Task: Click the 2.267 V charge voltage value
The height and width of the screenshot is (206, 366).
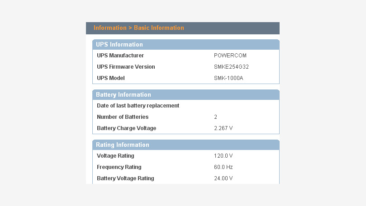Action: pos(223,128)
